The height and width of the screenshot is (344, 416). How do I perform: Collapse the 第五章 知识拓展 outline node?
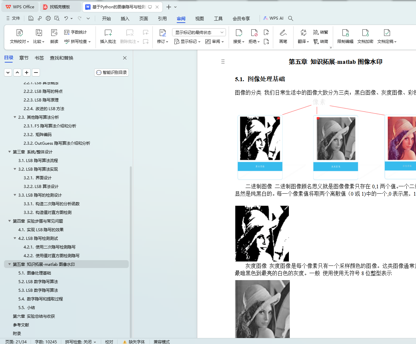[x=9, y=264]
